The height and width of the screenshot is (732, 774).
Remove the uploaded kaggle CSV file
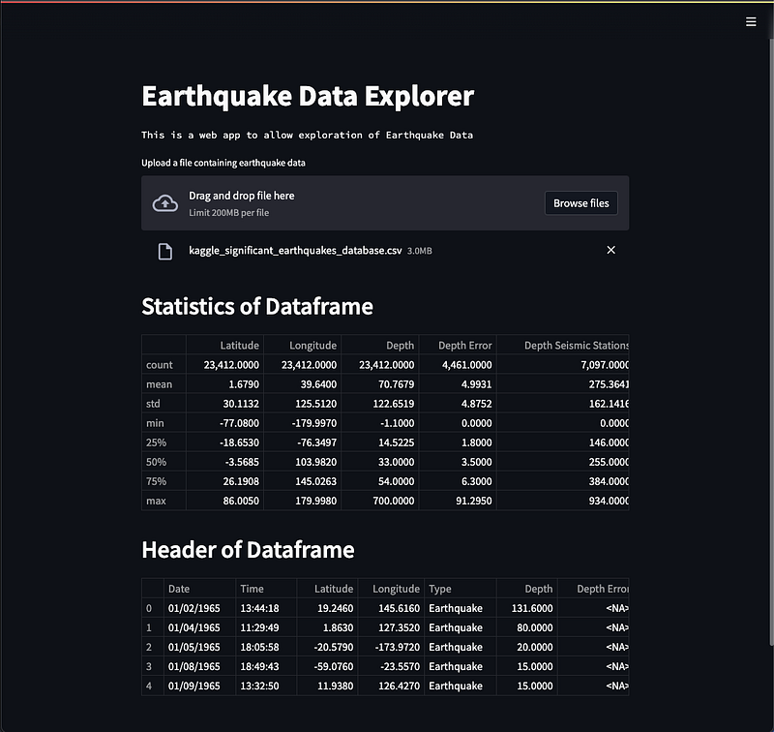pyautogui.click(x=610, y=250)
